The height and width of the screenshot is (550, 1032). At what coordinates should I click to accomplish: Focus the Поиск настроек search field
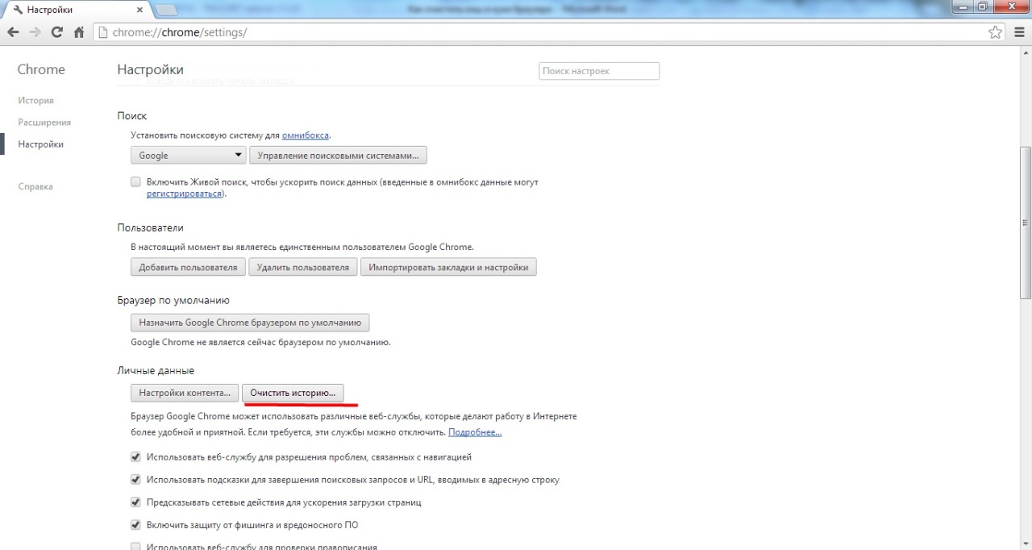click(598, 71)
